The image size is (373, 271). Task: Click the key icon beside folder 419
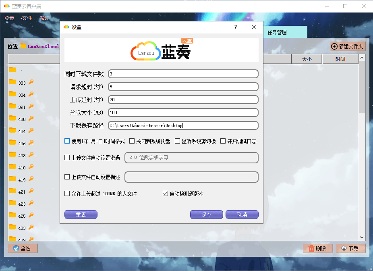(x=31, y=179)
